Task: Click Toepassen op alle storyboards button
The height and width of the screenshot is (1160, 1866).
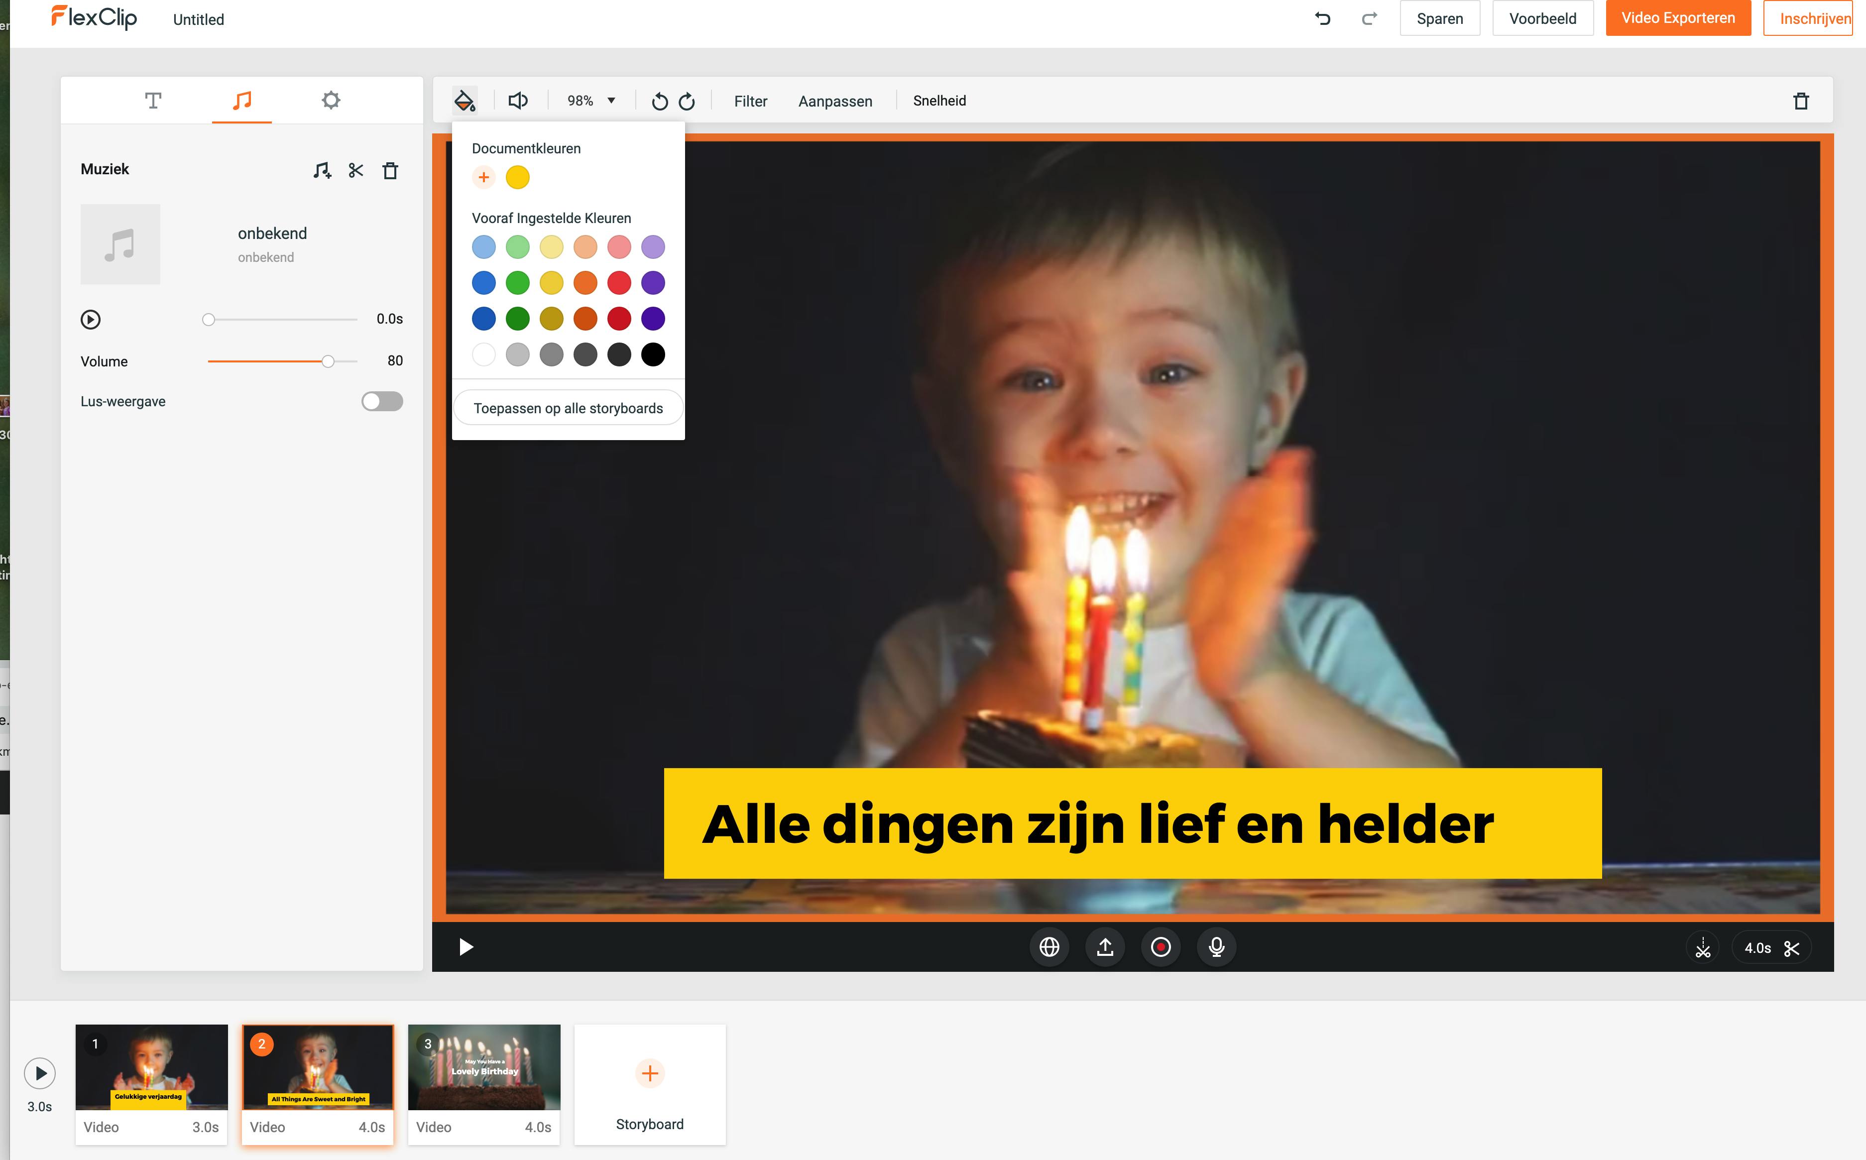Action: [x=568, y=408]
